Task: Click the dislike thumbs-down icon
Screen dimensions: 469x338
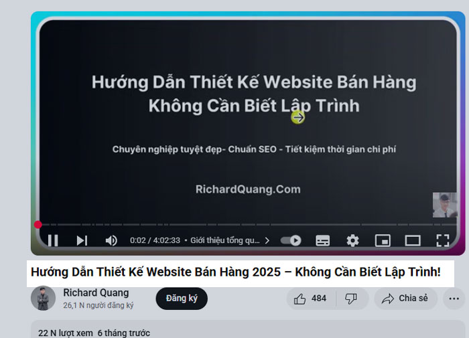Action: [350, 299]
